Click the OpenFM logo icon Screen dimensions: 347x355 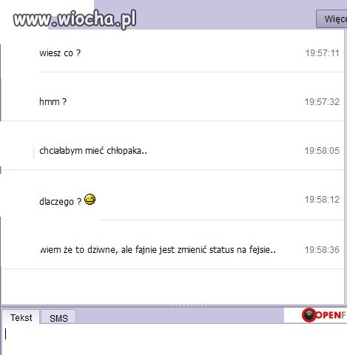(x=309, y=315)
